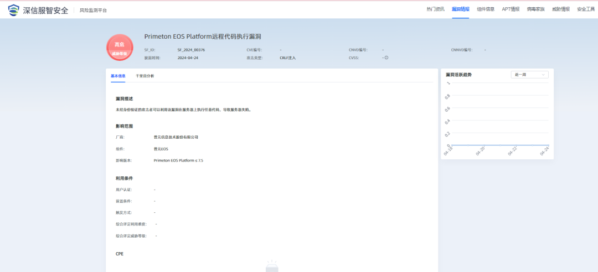Click the 深信服智安全 shield logo
This screenshot has width=598, height=272.
tap(13, 10)
